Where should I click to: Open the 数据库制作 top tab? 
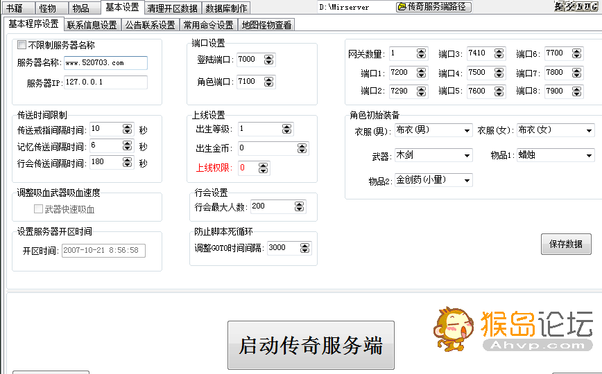(226, 8)
